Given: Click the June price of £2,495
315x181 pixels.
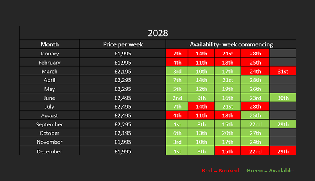Looking at the screenshot, I should [x=123, y=98].
